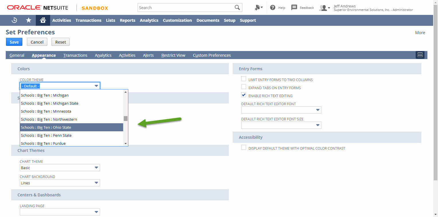This screenshot has width=438, height=217.
Task: Go to the Home dashboard icon
Action: click(42, 20)
